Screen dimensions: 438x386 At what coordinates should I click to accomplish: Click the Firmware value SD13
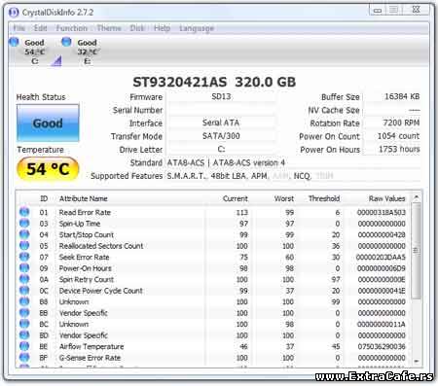[221, 96]
